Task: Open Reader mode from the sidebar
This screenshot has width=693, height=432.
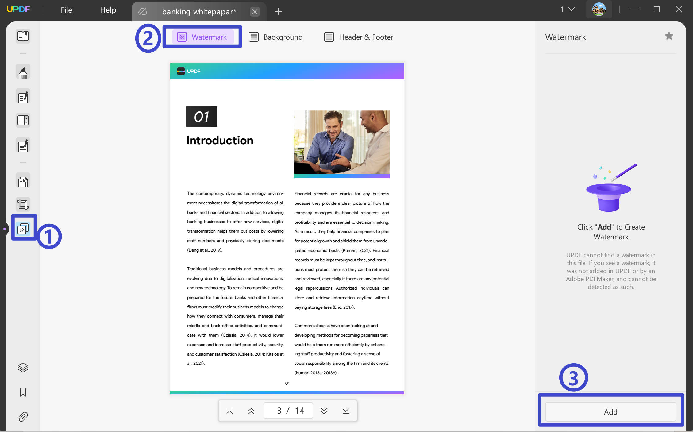Action: (x=23, y=36)
